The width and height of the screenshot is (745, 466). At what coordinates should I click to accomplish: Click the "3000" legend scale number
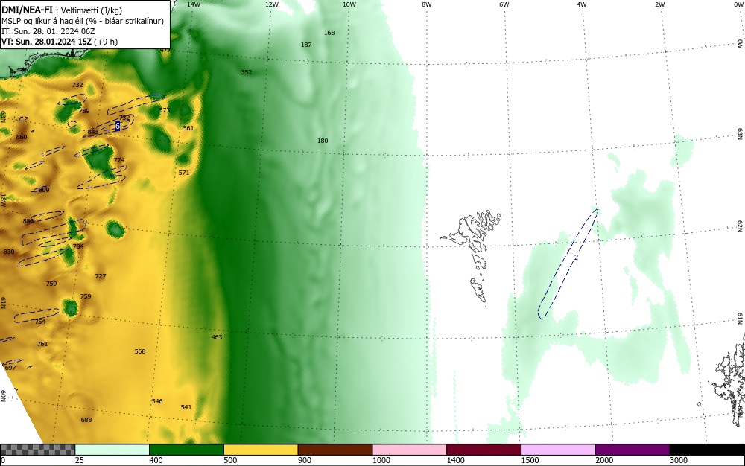679,460
